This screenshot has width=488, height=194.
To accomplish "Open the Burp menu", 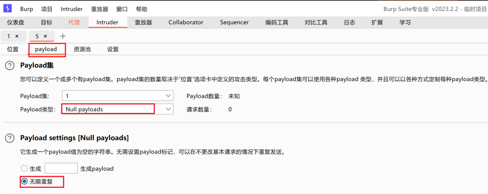I will point(27,9).
